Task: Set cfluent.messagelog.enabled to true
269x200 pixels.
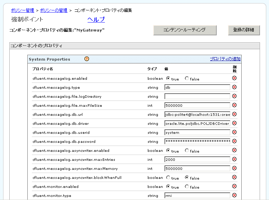Action: (x=168, y=78)
